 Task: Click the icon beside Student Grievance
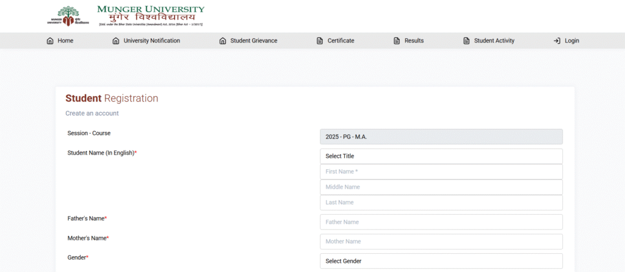point(223,41)
